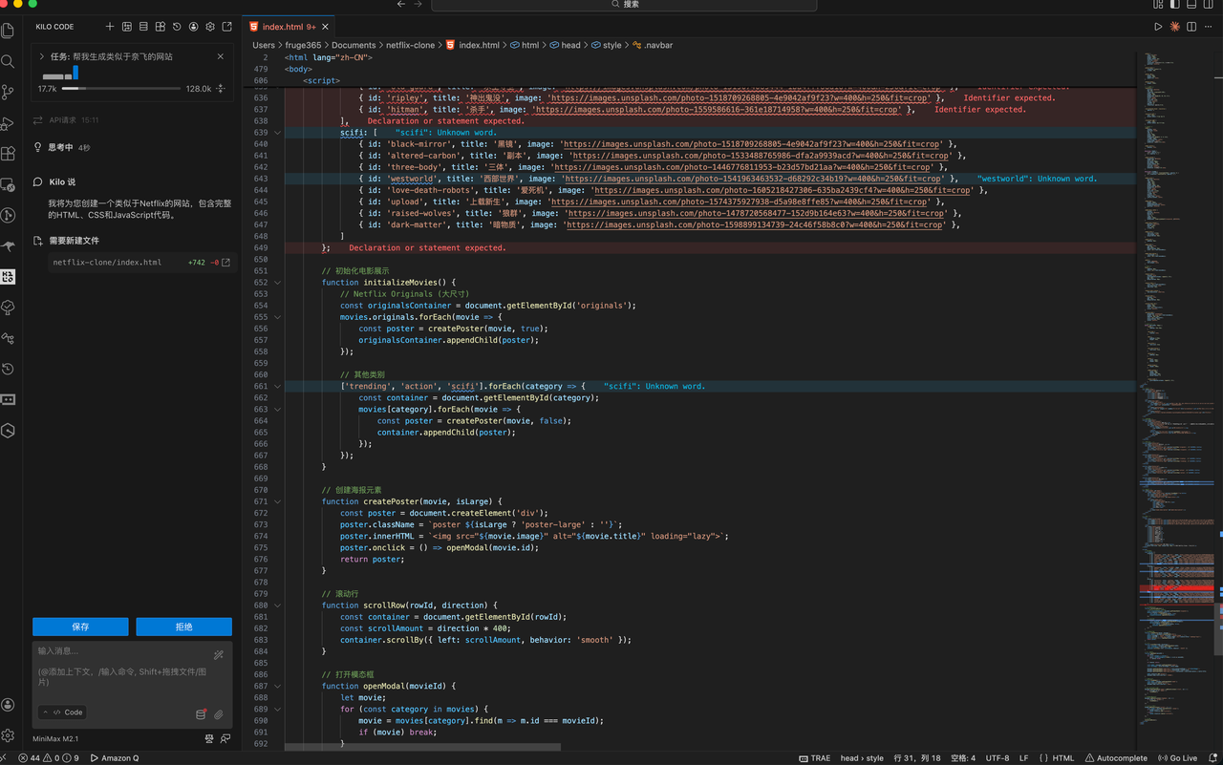Open Kilo Code settings gear in panel header
1223x765 pixels.
210,27
